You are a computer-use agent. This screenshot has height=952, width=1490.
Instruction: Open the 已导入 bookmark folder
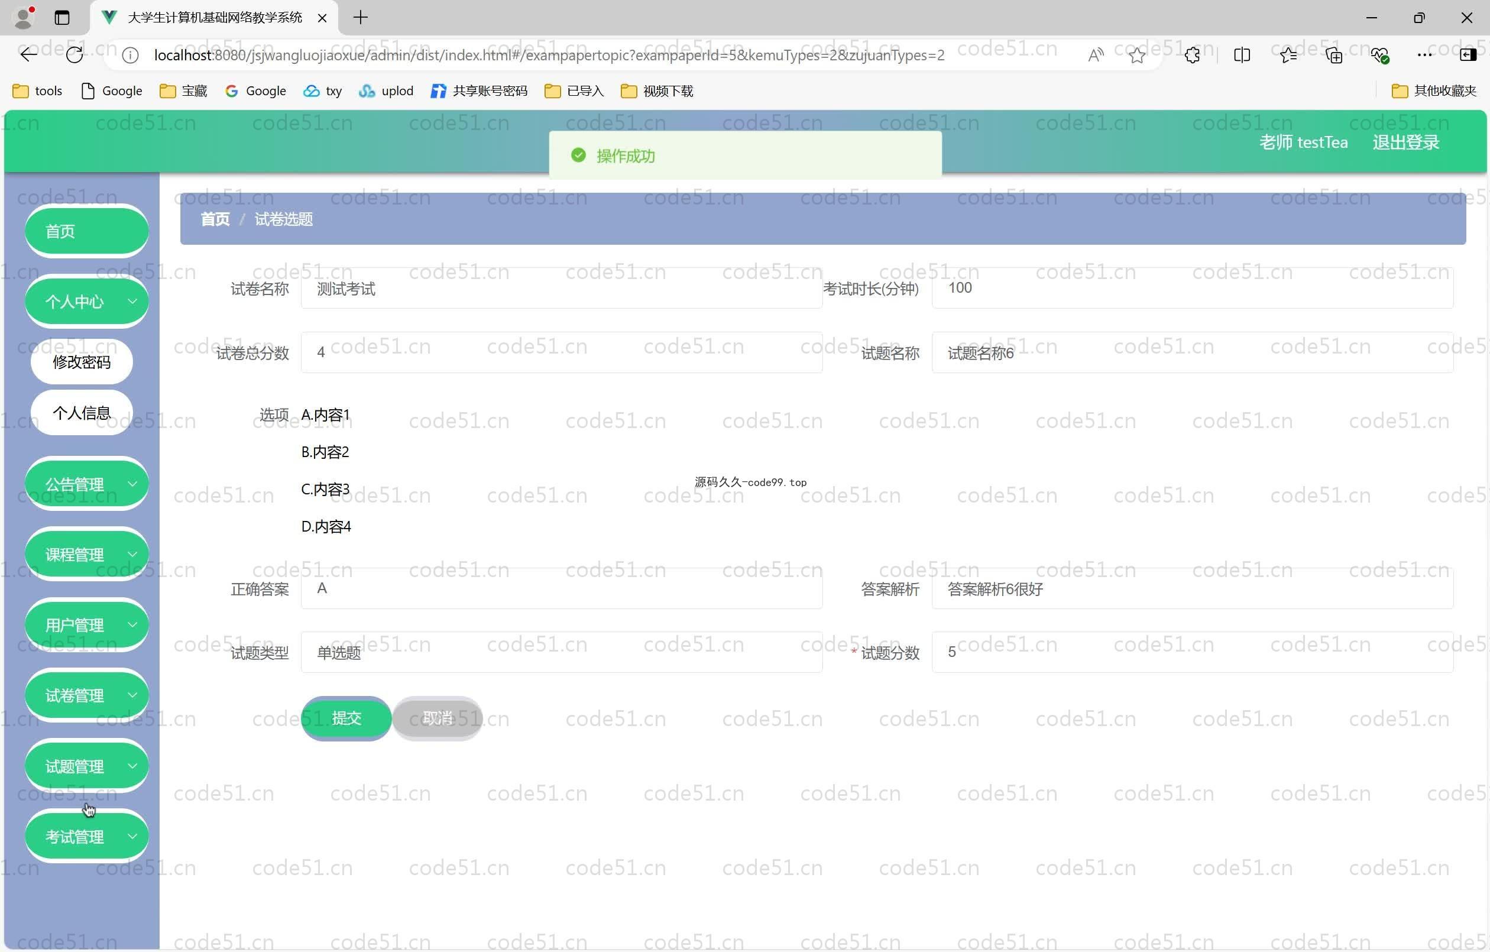(x=574, y=91)
